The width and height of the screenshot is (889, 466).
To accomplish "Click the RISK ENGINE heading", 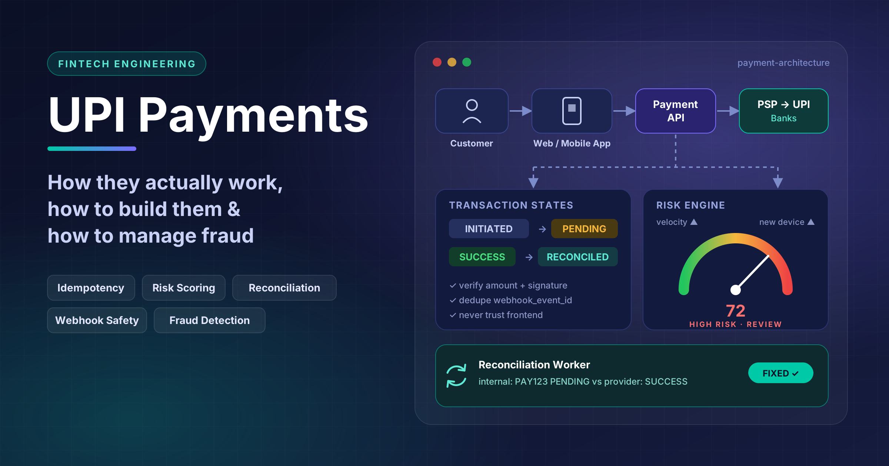I will click(690, 205).
